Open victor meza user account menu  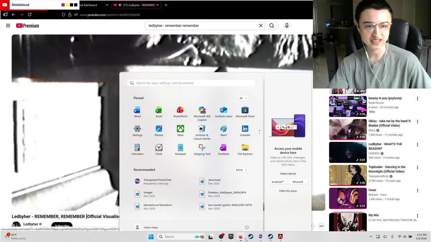point(146,228)
